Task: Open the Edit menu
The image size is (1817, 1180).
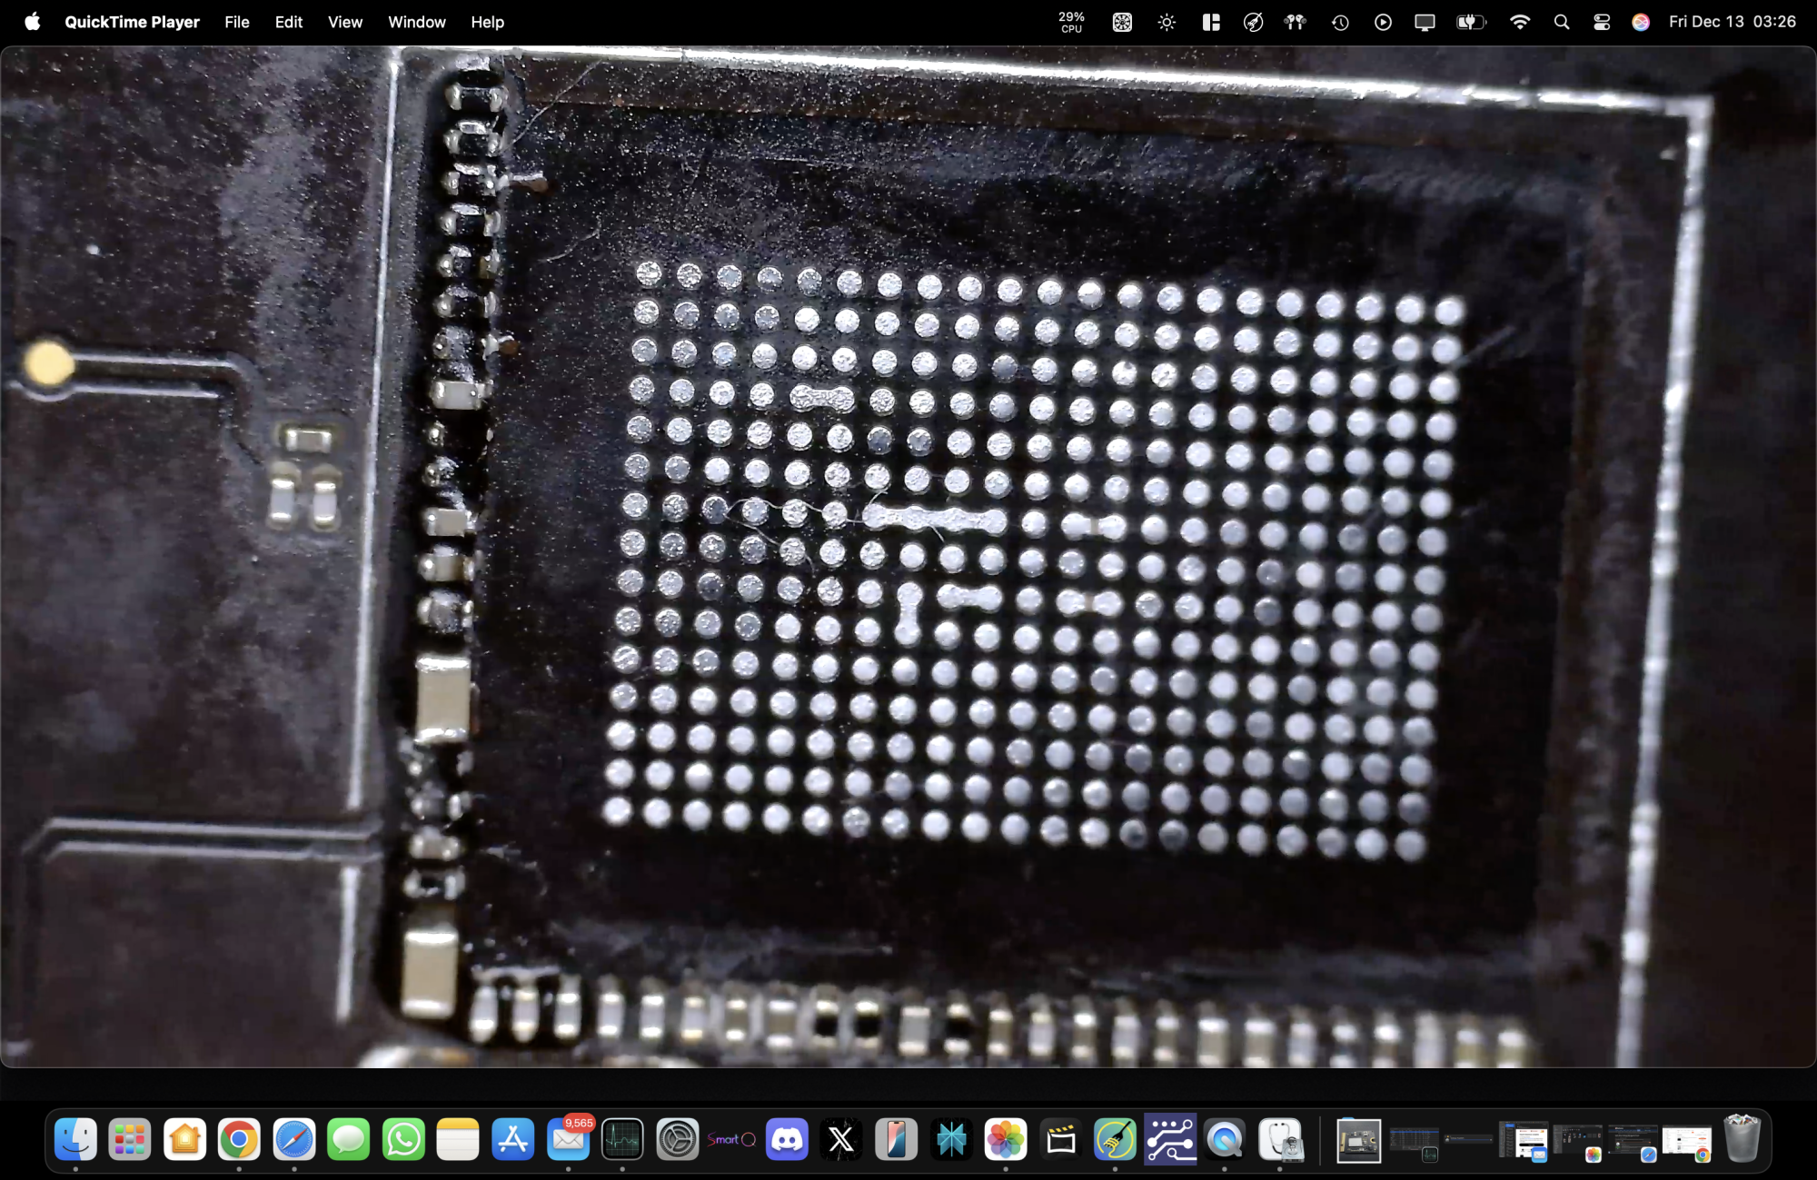Action: (288, 22)
